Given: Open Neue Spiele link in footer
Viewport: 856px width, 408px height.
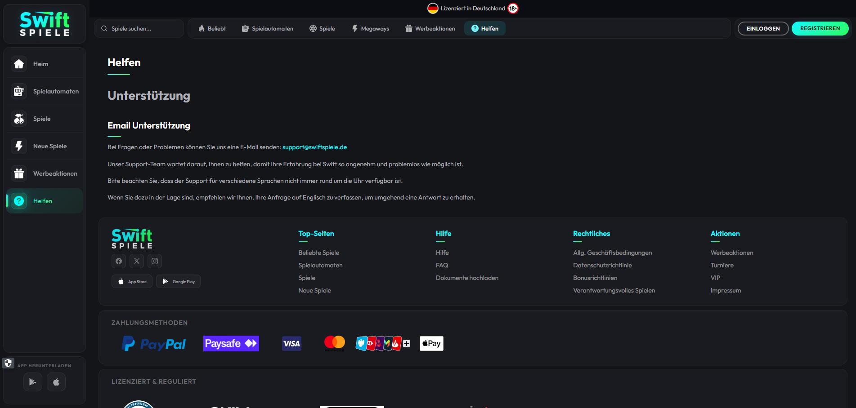Looking at the screenshot, I should [314, 290].
